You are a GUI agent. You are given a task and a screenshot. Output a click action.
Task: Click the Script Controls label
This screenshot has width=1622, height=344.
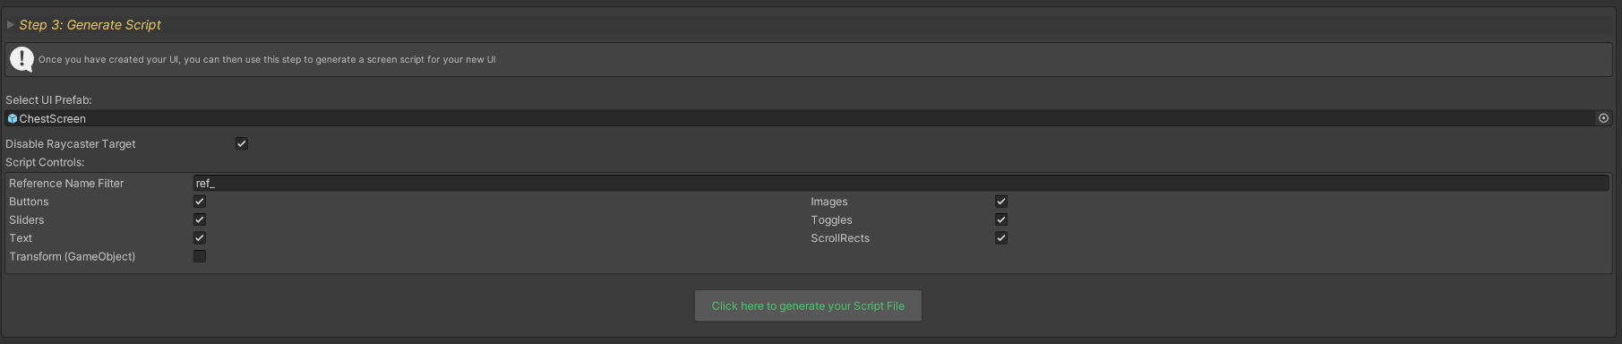[x=45, y=162]
